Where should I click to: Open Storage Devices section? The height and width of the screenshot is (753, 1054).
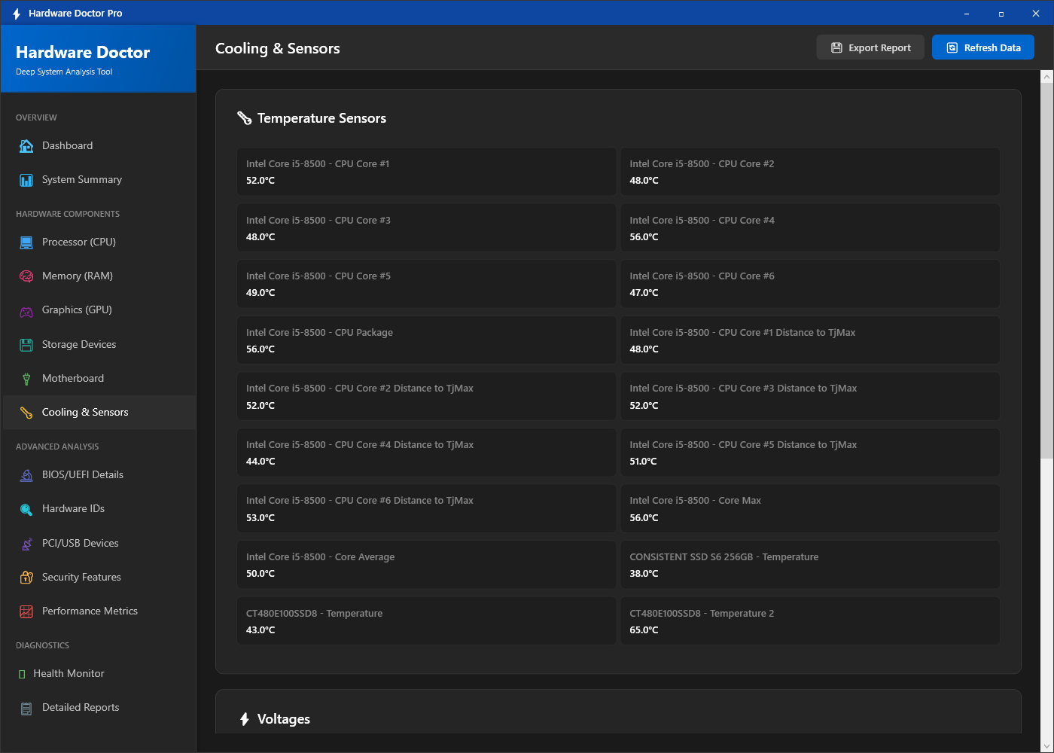click(x=99, y=345)
